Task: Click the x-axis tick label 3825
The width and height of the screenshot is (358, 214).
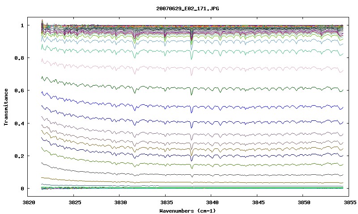Action: [75, 202]
